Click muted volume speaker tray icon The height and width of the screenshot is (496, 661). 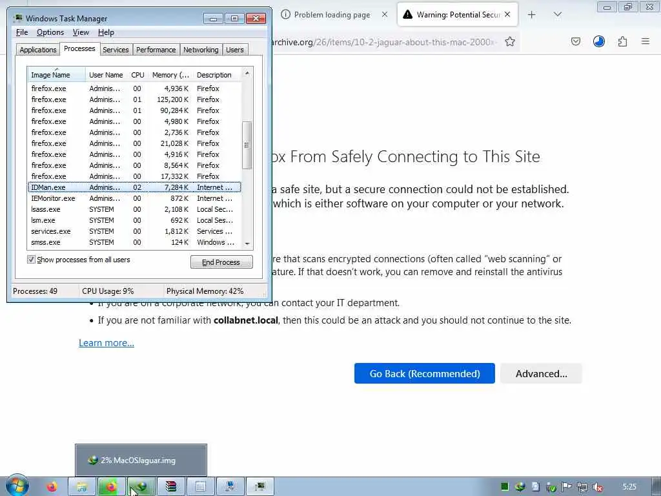(x=597, y=487)
